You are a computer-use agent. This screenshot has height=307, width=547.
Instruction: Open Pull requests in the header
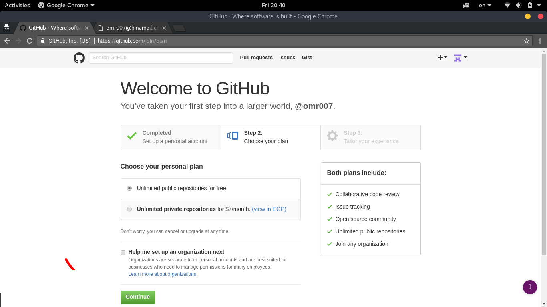point(256,58)
